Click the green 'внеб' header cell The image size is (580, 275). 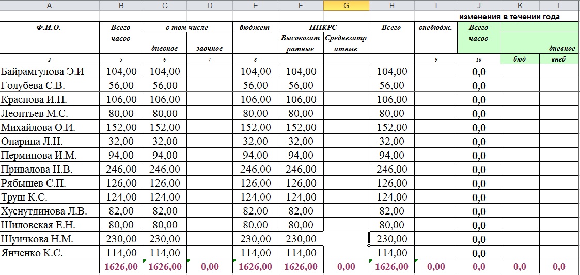560,59
